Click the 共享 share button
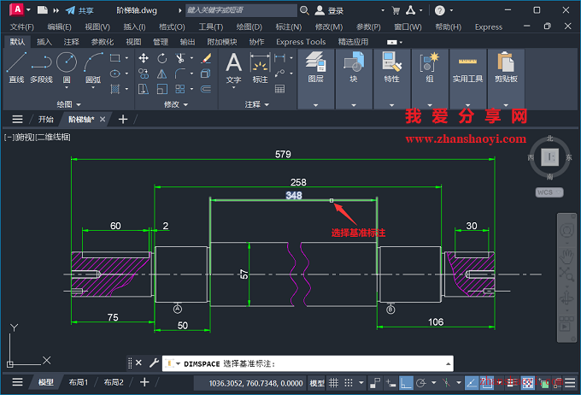Image resolution: width=581 pixels, height=395 pixels. [79, 11]
